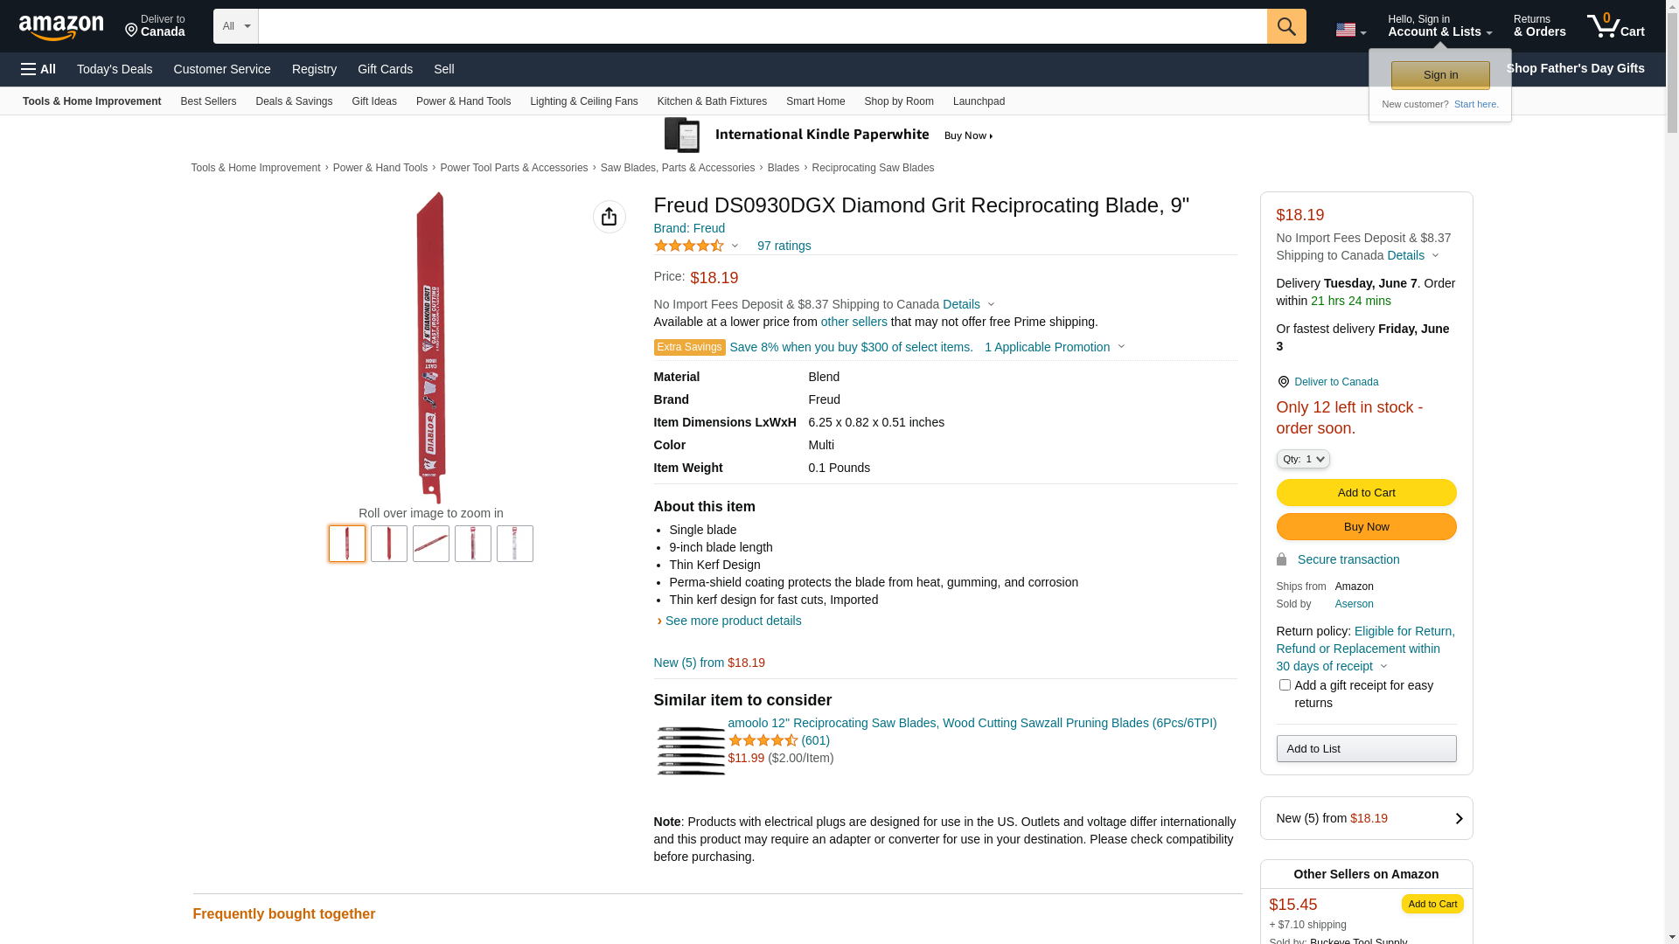This screenshot has height=944, width=1679.
Task: Click into the Amazon search field
Action: [x=762, y=26]
